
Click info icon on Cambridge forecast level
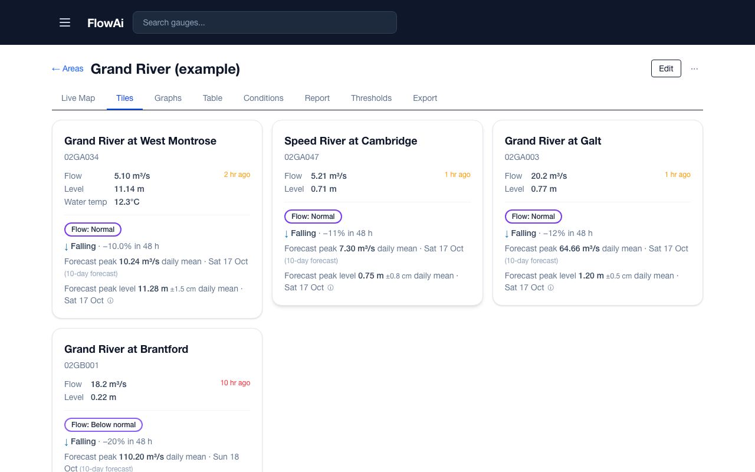330,287
